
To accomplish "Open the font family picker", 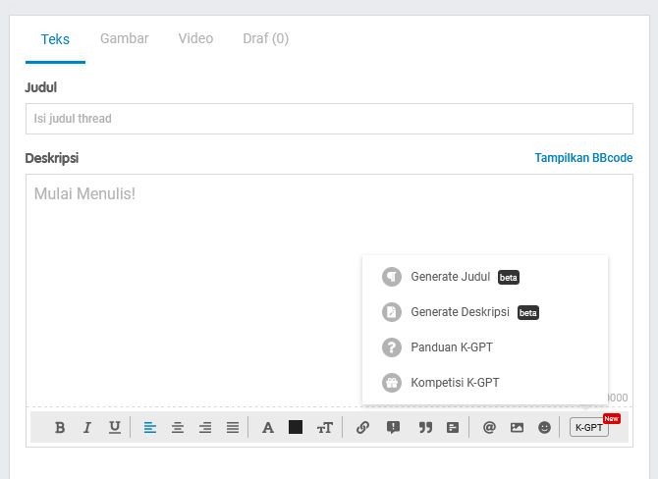I will coord(267,428).
